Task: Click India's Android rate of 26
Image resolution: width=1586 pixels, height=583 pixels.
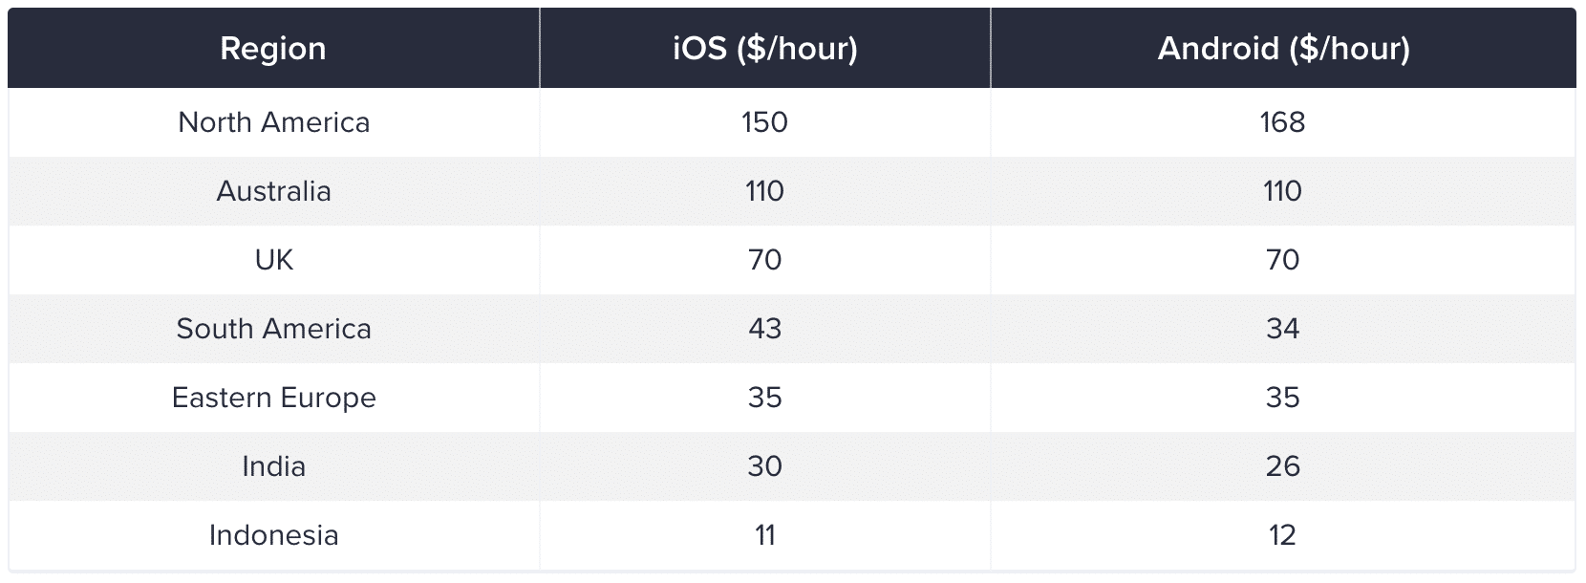Action: click(x=1282, y=466)
